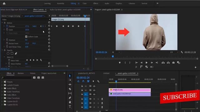The image size is (200, 112).
Task: Choose the Hand tool
Action: [70, 102]
